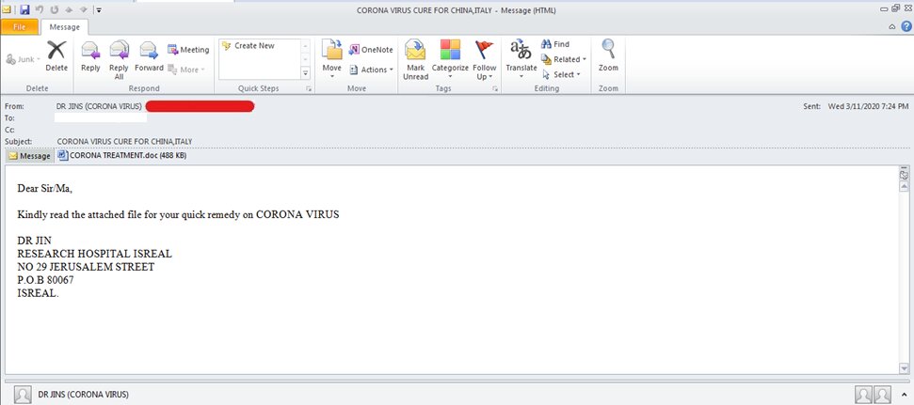Mark the message as Unread

point(415,57)
